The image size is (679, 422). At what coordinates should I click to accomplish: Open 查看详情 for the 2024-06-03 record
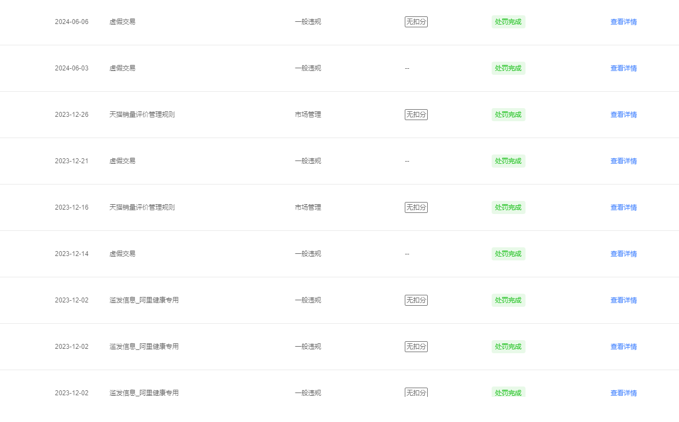tap(623, 68)
